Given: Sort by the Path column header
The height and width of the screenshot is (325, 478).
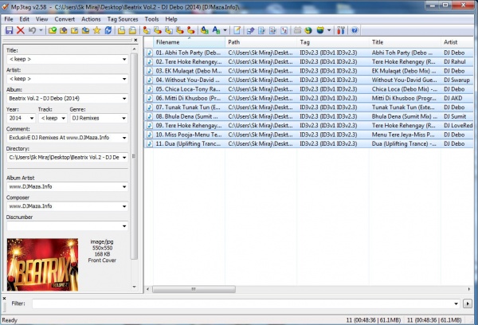Looking at the screenshot, I should pos(261,42).
